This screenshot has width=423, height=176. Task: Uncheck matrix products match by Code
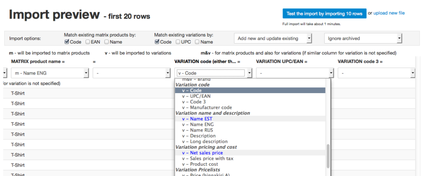[x=67, y=42]
